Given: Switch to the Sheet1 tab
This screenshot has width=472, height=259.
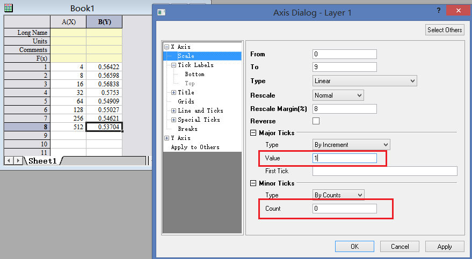Looking at the screenshot, I should [42, 161].
